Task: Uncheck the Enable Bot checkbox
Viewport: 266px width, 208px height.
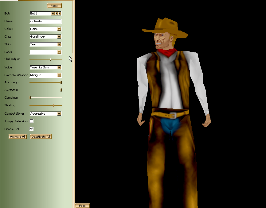Action: (x=32, y=129)
